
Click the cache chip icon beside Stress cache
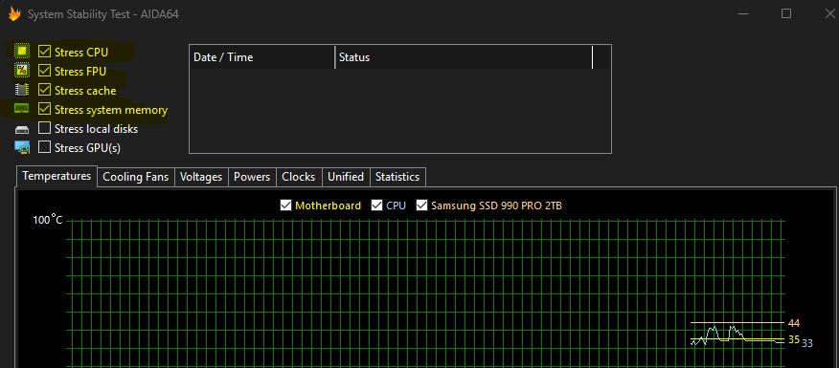pos(22,90)
